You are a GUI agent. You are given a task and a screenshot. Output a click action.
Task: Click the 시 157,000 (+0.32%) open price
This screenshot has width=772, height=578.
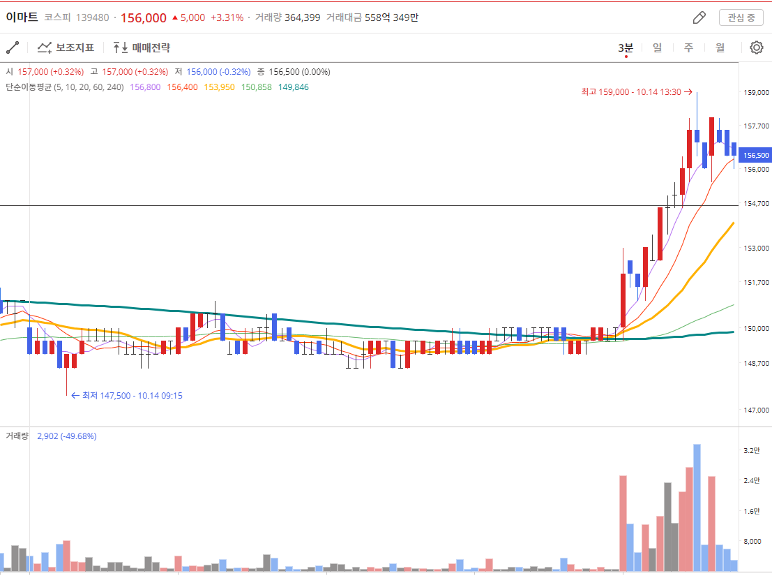[45, 72]
